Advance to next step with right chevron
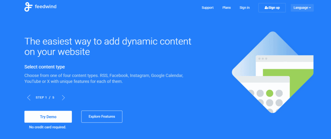Viewport: 331px width, 139px height. (63, 97)
